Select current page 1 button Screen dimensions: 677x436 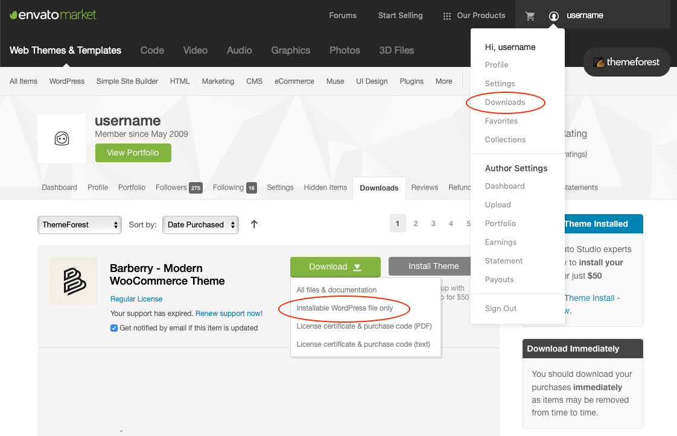398,223
